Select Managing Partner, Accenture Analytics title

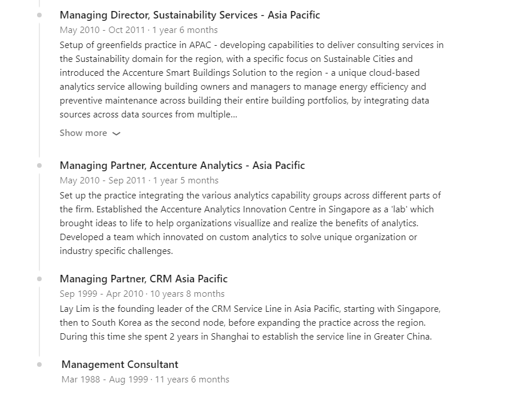[x=182, y=165]
